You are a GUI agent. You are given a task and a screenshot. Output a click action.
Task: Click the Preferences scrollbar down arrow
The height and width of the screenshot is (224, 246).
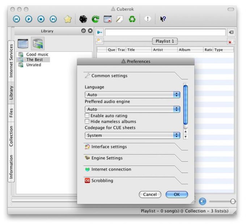pos(186,137)
